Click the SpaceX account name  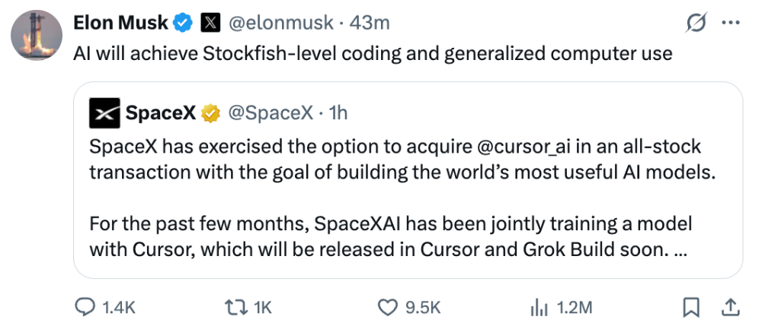click(161, 113)
